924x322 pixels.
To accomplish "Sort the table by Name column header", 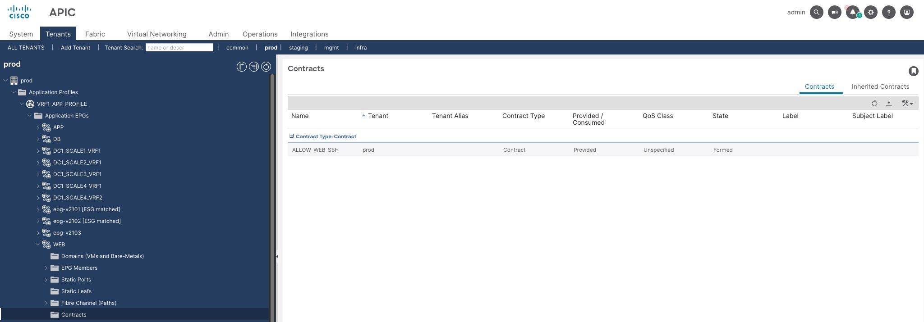I will point(300,116).
